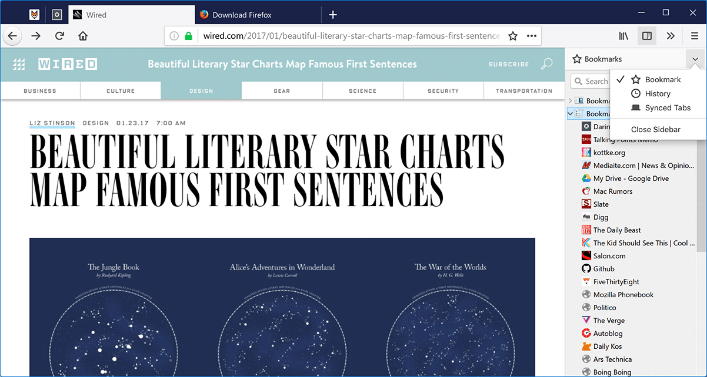This screenshot has height=377, width=707.
Task: Click the green secure padlock icon
Action: (188, 36)
